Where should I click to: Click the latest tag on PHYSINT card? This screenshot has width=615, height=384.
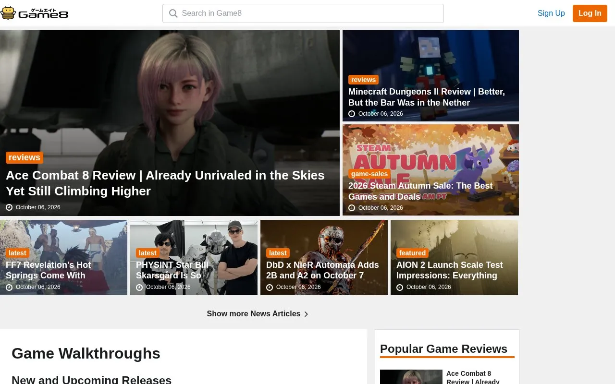[x=148, y=253]
